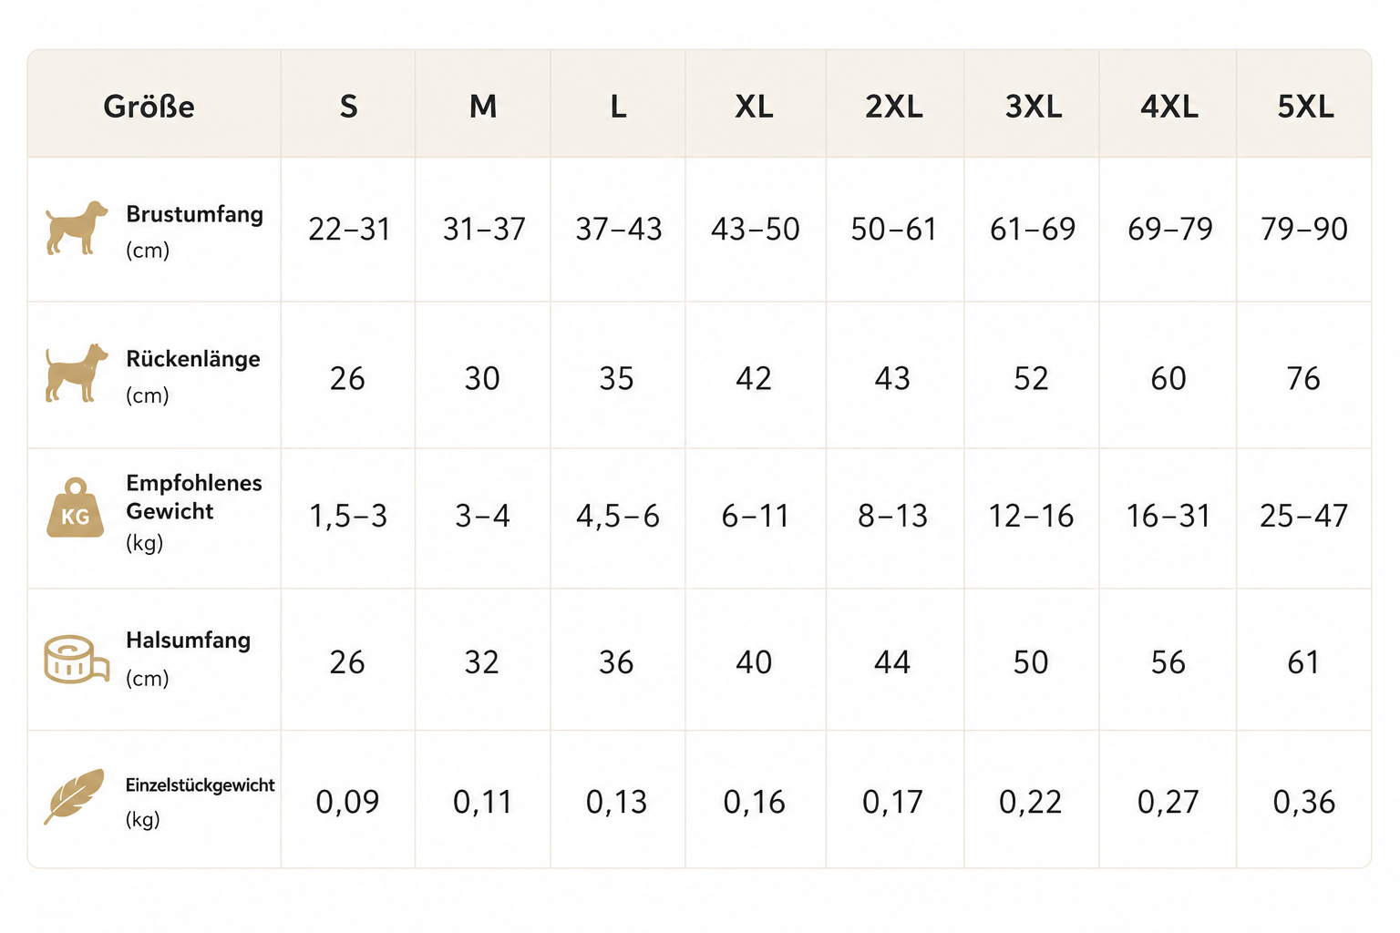Click the measuring tape icon for Halsumfang
Viewport: 1400px width, 933px height.
click(77, 660)
